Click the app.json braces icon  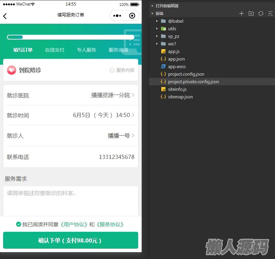coord(163,59)
